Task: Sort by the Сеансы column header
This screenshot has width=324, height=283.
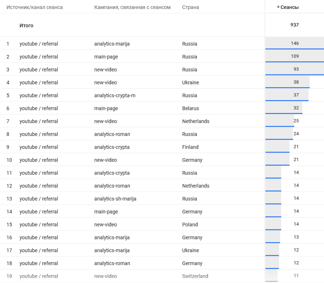Action: [x=289, y=7]
